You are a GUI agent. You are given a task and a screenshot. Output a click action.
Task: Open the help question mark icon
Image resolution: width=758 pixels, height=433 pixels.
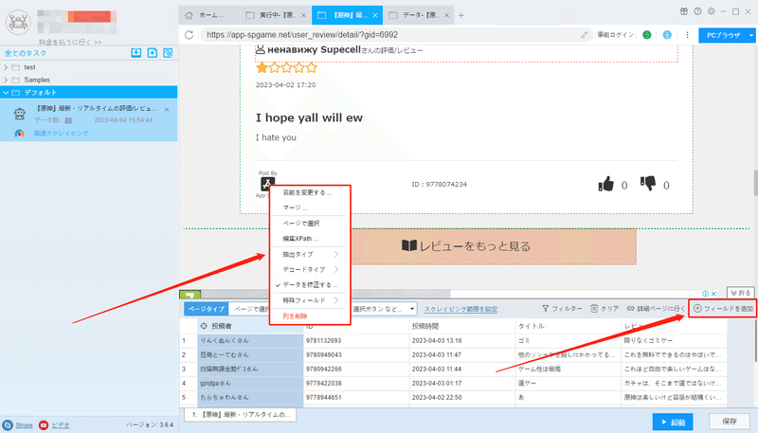point(697,11)
